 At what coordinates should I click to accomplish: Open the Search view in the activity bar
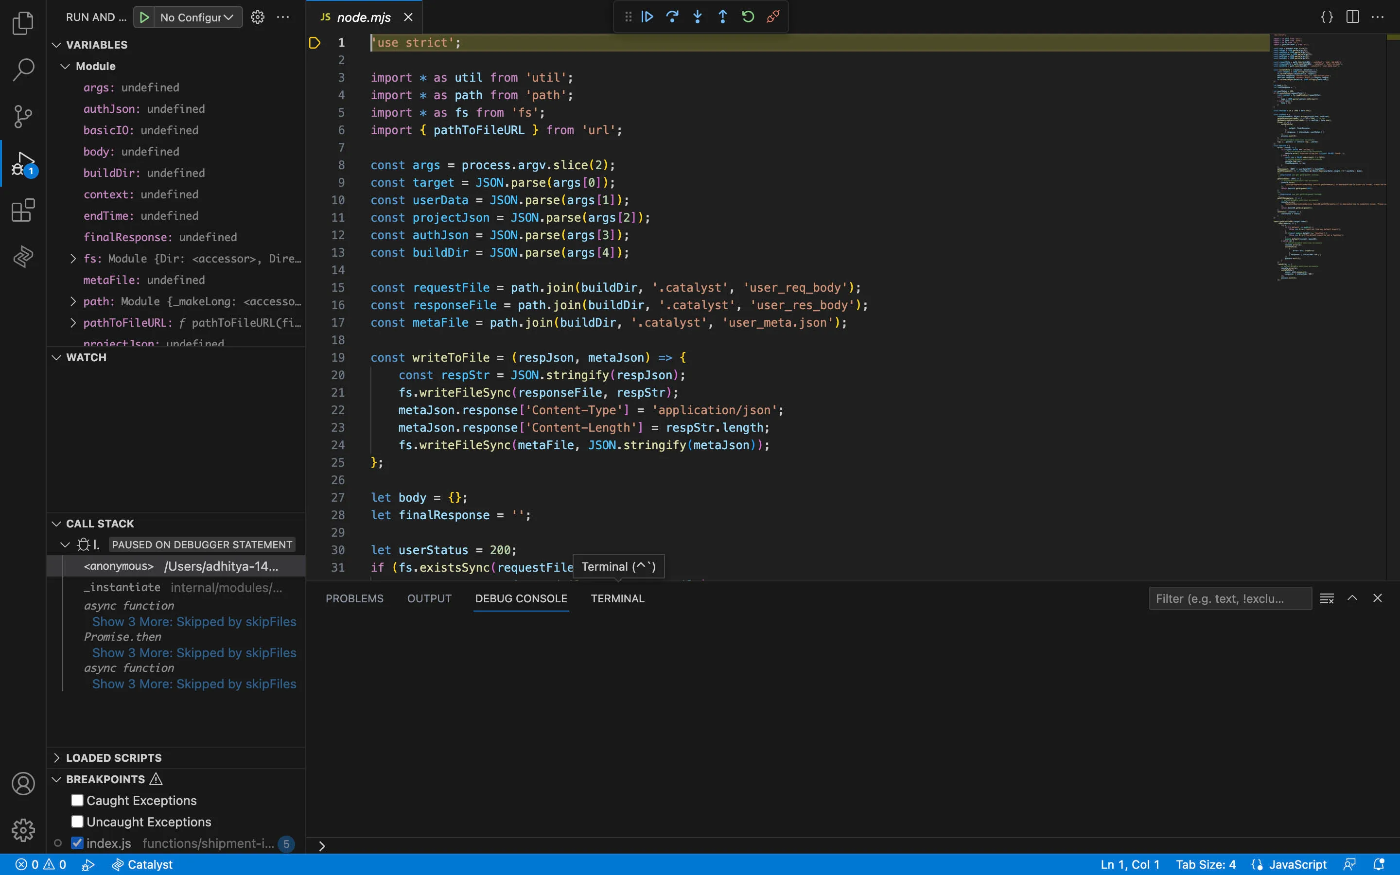pos(23,70)
